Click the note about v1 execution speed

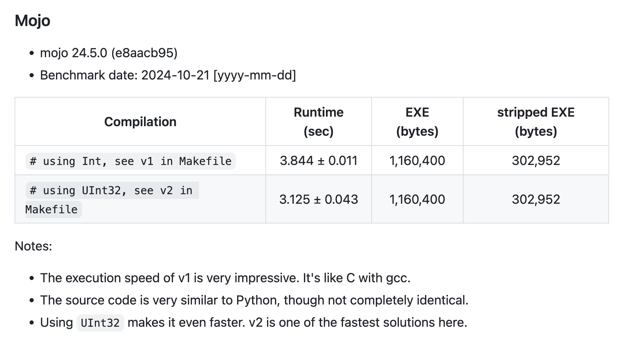(x=225, y=278)
